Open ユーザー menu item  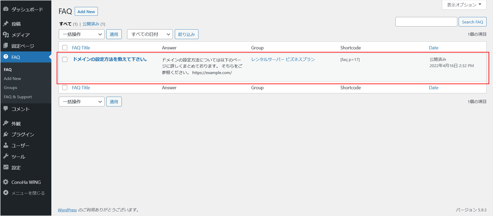[21, 146]
